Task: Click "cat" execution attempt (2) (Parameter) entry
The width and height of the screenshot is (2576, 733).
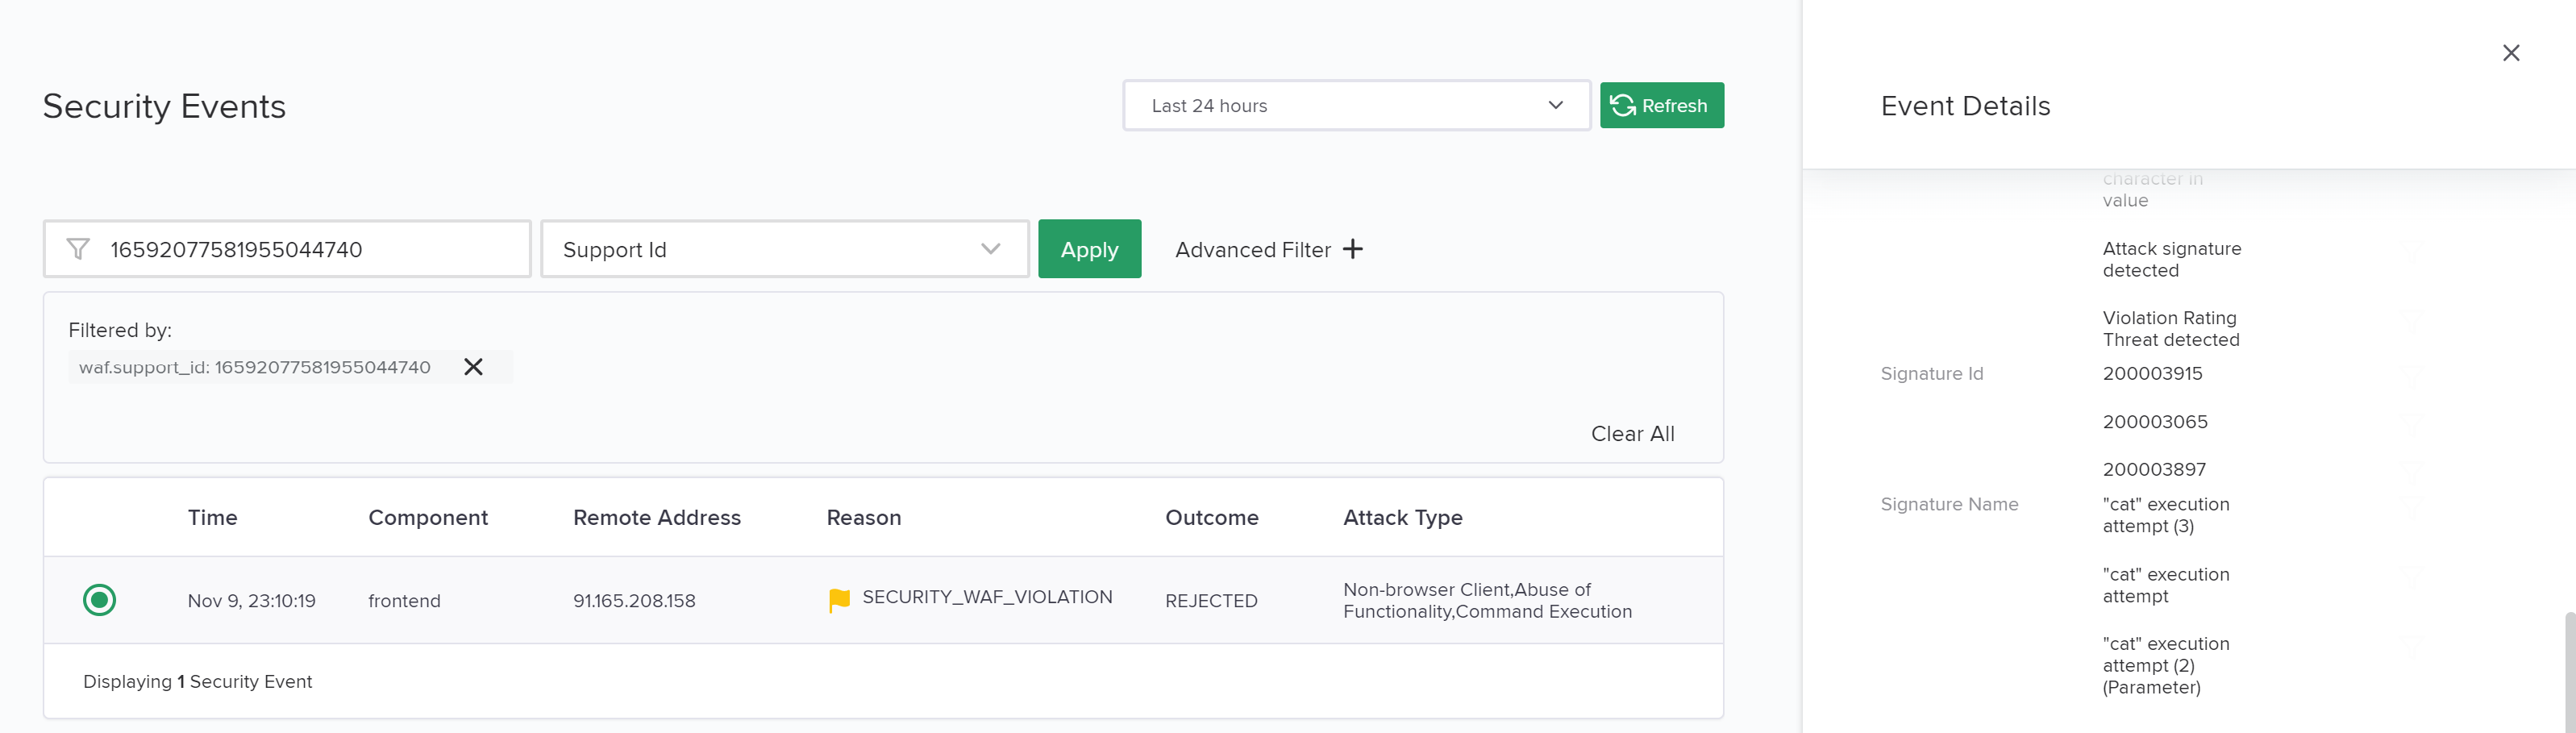Action: 2166,665
